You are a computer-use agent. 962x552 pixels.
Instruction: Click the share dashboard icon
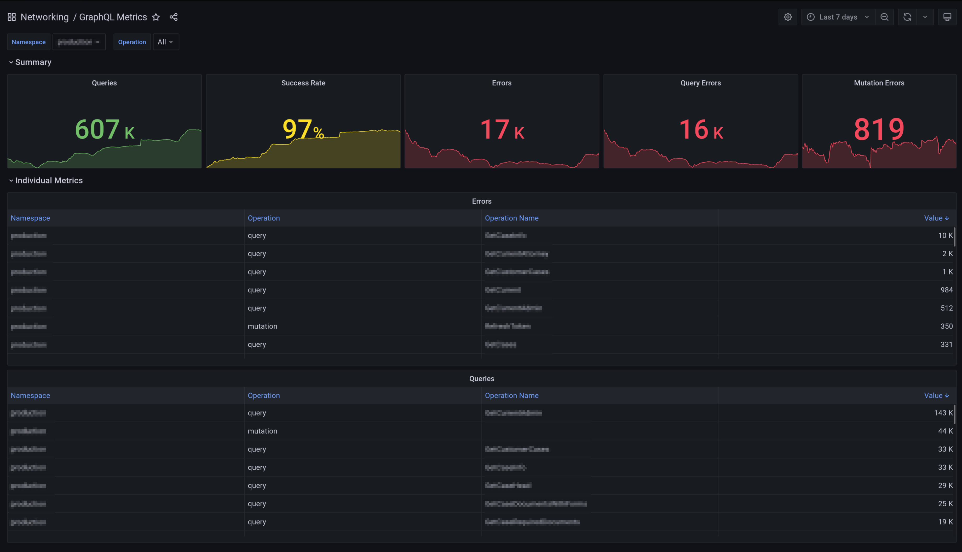click(174, 17)
